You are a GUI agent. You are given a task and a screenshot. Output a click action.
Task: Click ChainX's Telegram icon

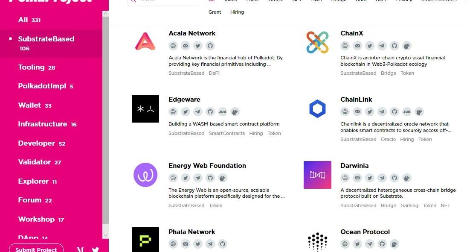[382, 46]
